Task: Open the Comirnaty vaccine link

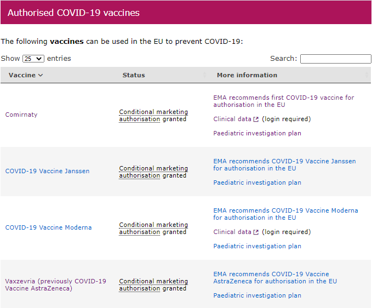Action: click(x=21, y=115)
